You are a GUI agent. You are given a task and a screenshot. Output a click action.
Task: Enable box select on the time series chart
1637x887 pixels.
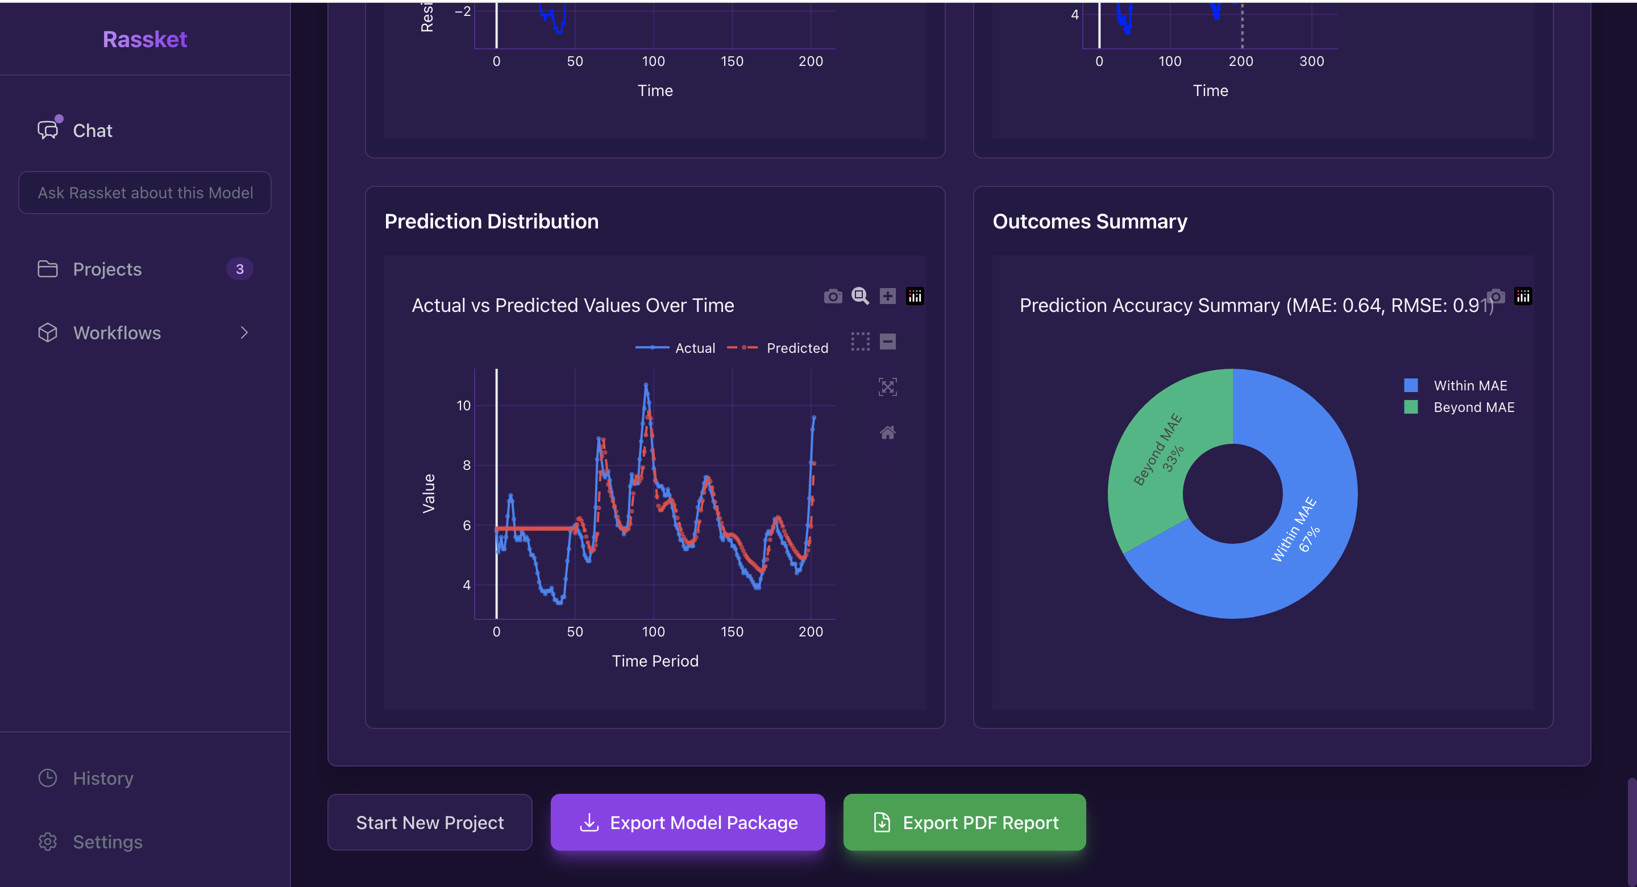(x=861, y=342)
